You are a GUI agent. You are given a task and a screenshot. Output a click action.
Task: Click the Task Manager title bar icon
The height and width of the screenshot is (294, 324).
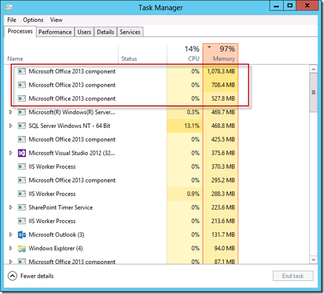[x=9, y=8]
